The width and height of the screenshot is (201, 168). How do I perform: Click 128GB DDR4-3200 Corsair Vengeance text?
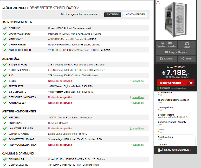tap(79, 50)
